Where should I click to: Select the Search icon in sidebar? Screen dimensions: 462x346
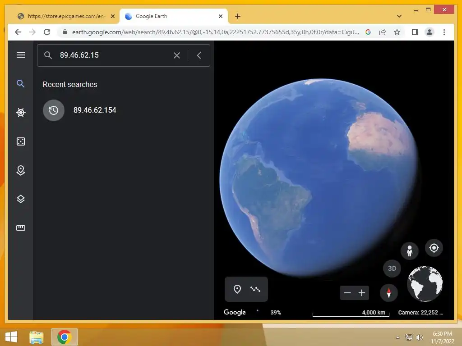tap(20, 83)
